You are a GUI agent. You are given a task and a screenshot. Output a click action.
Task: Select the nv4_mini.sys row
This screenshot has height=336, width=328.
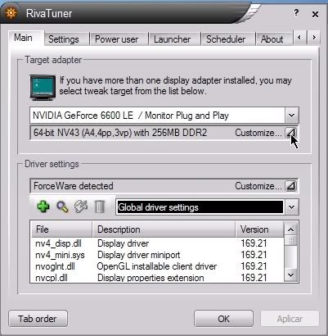click(x=157, y=255)
